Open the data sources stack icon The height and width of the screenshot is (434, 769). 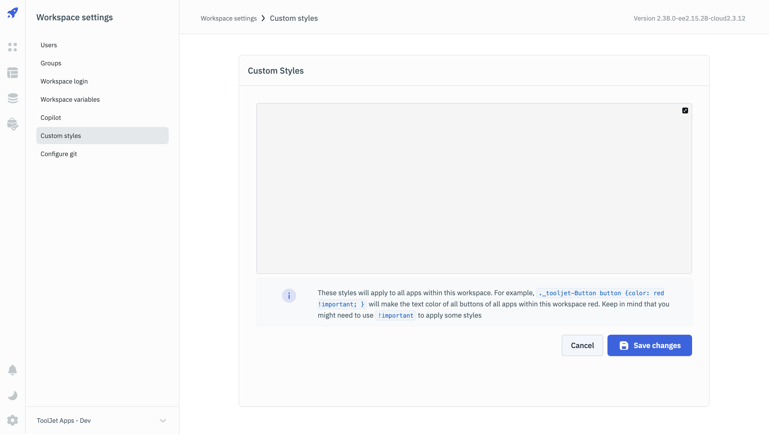pos(13,98)
